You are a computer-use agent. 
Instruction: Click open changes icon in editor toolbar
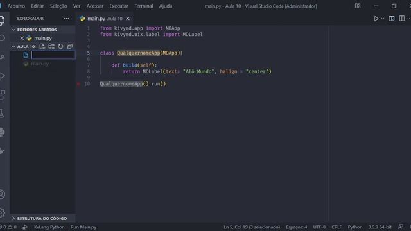pyautogui.click(x=392, y=19)
